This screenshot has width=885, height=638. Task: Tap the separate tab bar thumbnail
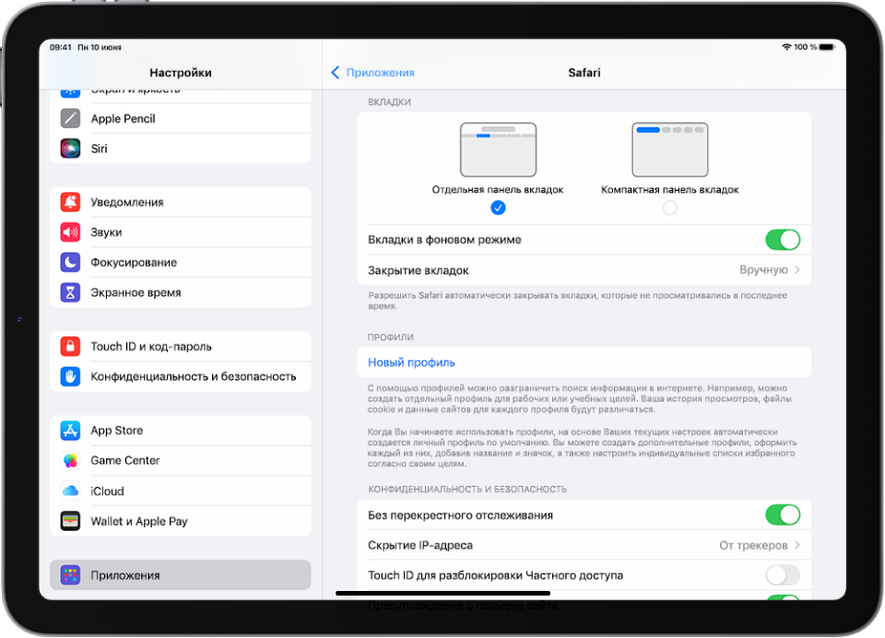pyautogui.click(x=498, y=149)
